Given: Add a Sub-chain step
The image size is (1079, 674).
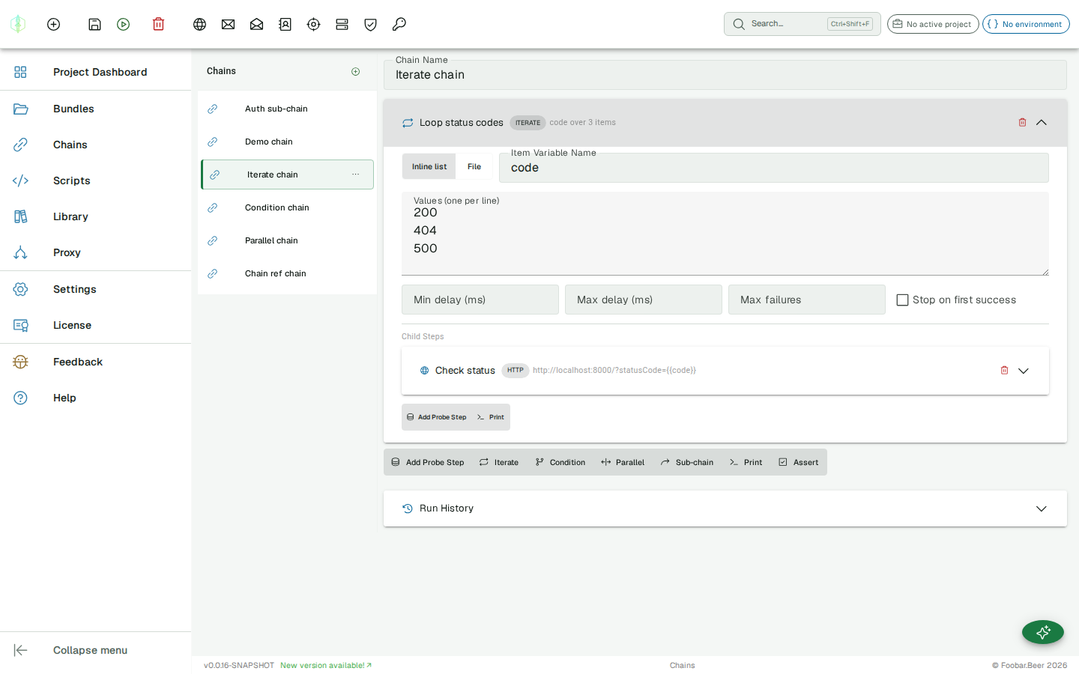Looking at the screenshot, I should (687, 462).
